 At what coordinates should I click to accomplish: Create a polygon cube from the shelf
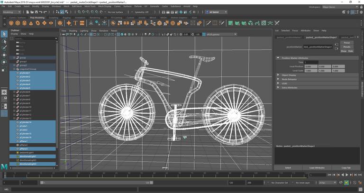pos(18,22)
